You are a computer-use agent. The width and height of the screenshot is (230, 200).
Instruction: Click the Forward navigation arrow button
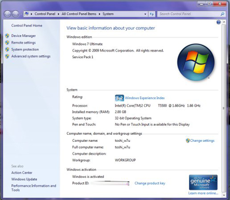click(16, 14)
